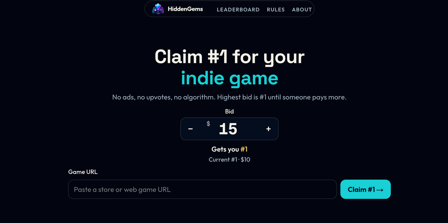The height and width of the screenshot is (223, 448).
Task: Click the Bid label above the stepper
Action: click(229, 111)
